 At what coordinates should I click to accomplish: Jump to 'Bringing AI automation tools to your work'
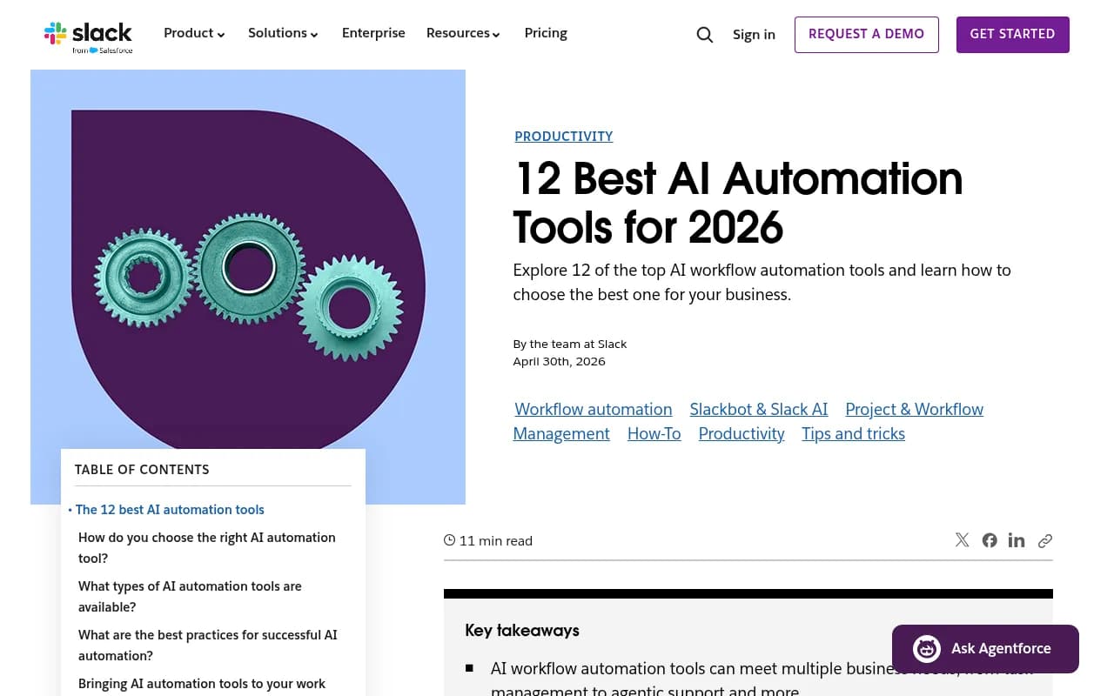[202, 684]
